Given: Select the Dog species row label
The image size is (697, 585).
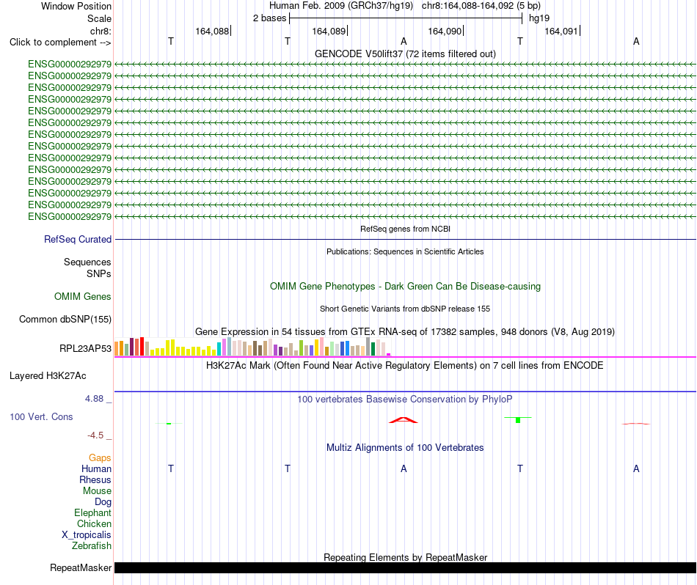Looking at the screenshot, I should (x=103, y=502).
